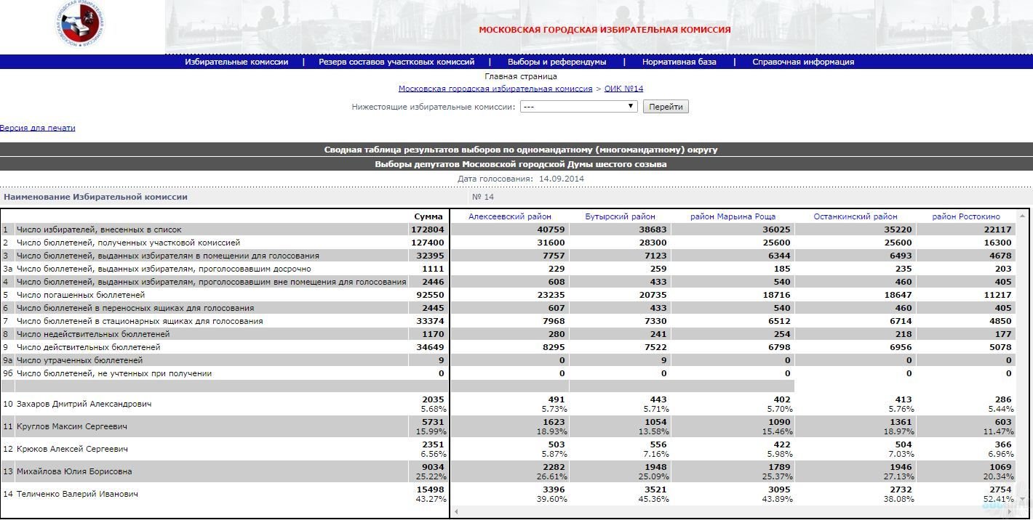1033x520 pixels.
Task: Go to район Марьина Роща results
Action: pos(733,216)
